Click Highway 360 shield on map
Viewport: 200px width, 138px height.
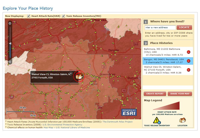pos(136,44)
